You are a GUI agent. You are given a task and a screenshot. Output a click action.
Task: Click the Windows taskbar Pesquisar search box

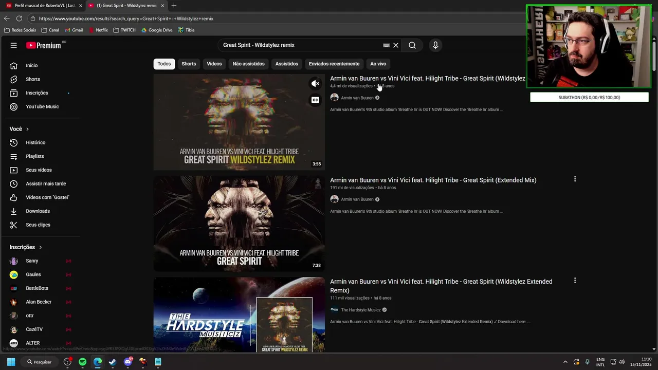[x=40, y=362]
